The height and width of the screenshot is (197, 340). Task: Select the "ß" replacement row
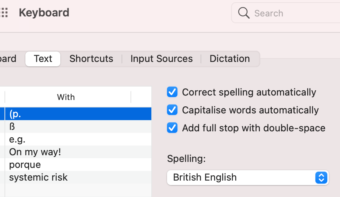tap(75, 127)
